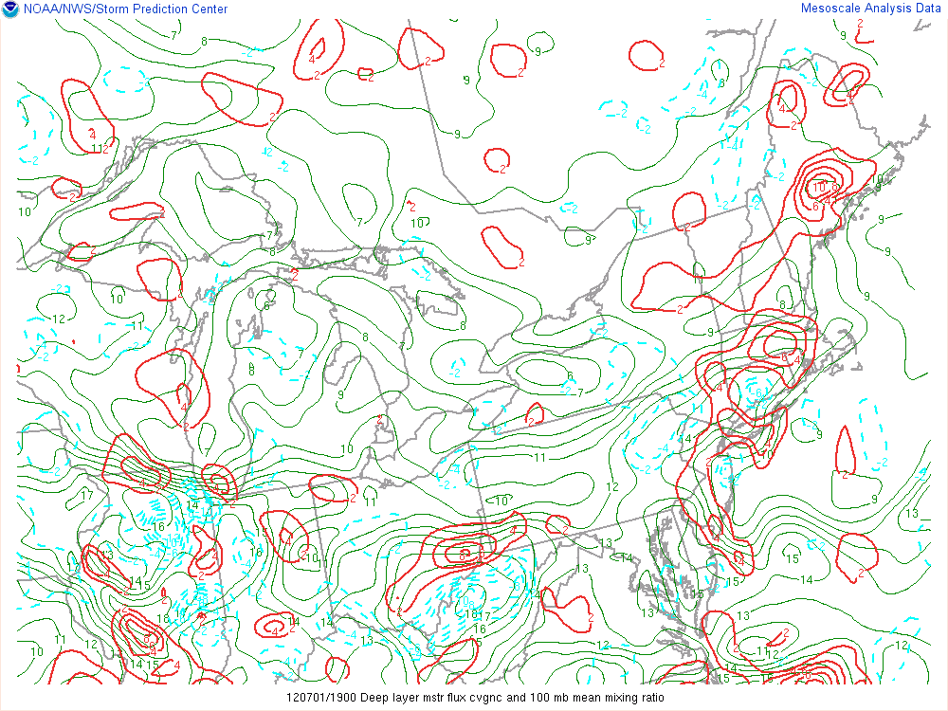Click the green 12 mixing ratio label above Virginia
This screenshot has width=948, height=711.
(x=612, y=487)
